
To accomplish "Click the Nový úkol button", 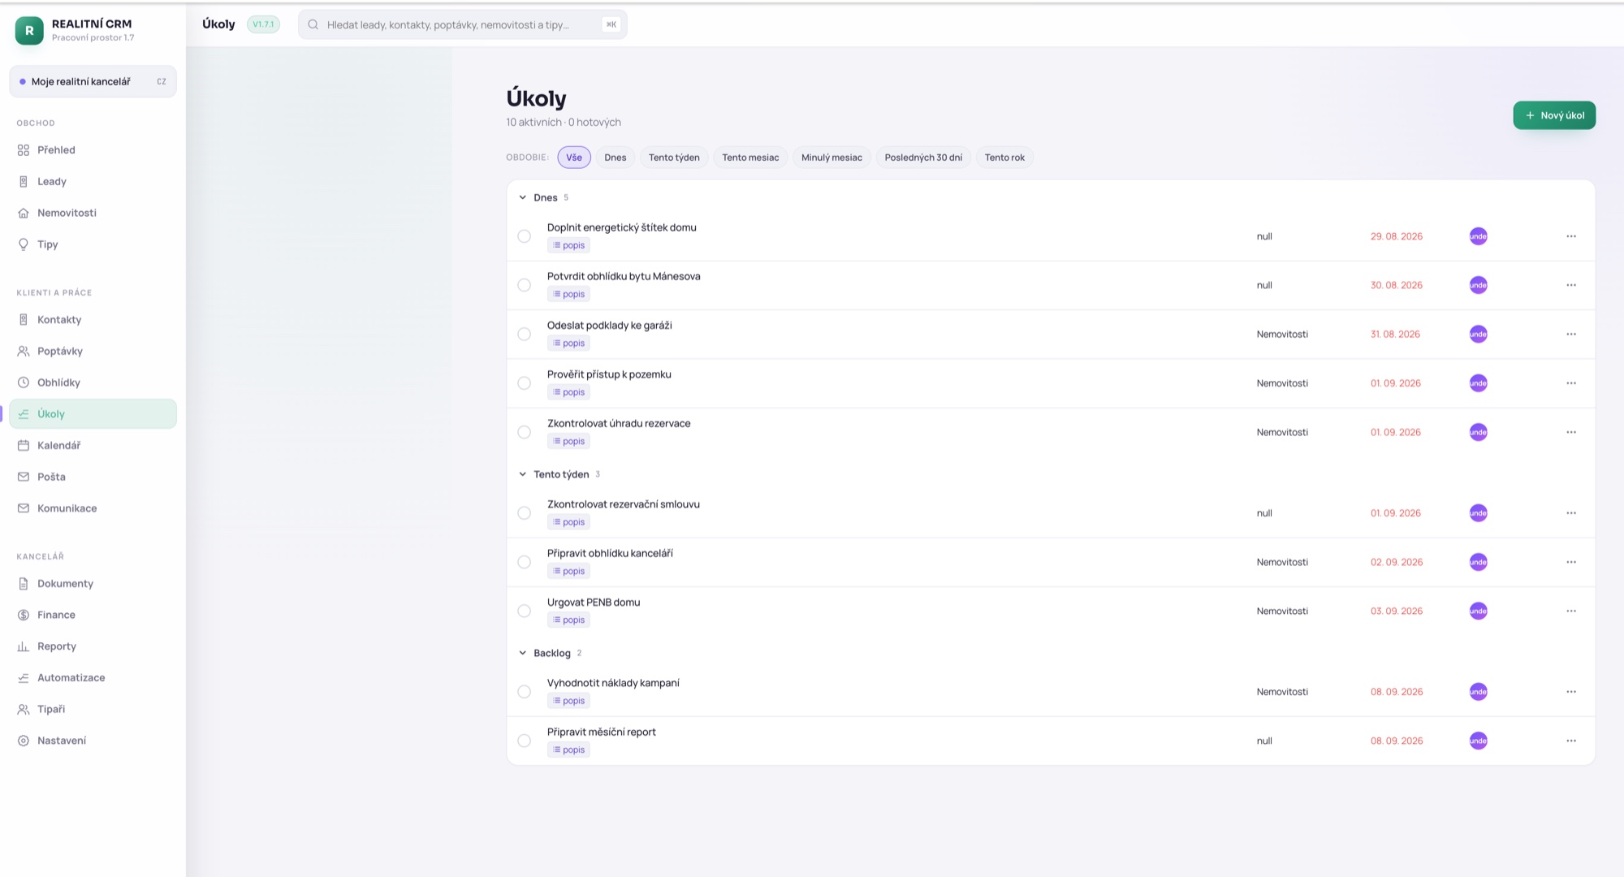I will (1554, 115).
